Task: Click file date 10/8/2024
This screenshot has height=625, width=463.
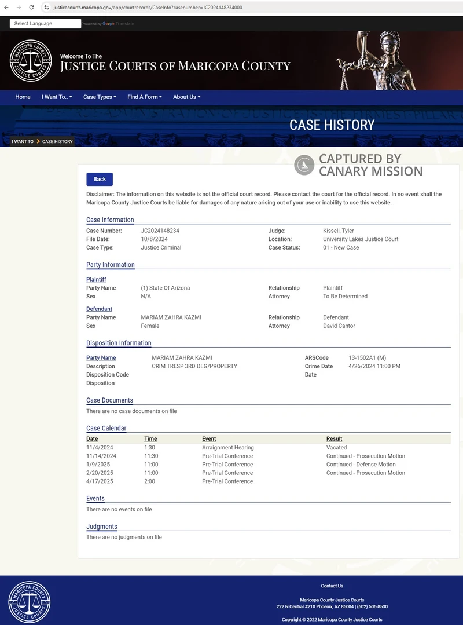Action: point(154,239)
